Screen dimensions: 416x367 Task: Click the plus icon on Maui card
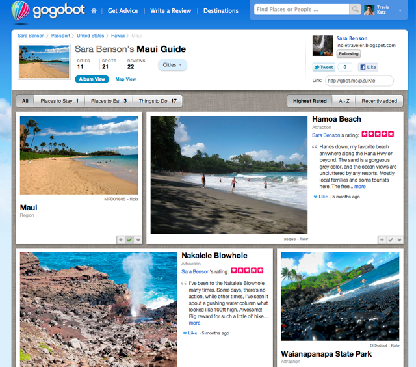click(121, 240)
